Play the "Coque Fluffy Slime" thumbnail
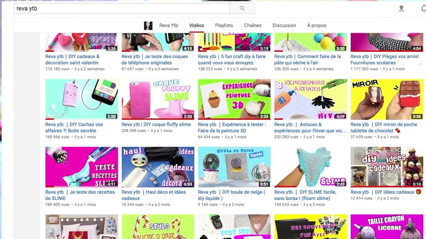This screenshot has width=426, height=239. (x=158, y=99)
